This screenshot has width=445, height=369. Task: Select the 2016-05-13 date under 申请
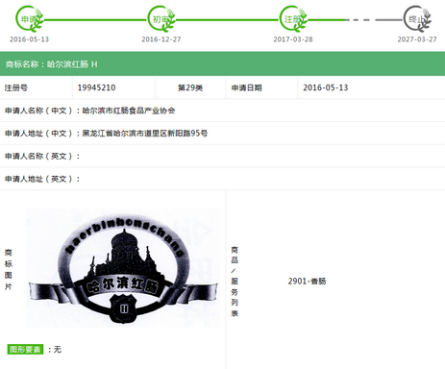point(29,39)
